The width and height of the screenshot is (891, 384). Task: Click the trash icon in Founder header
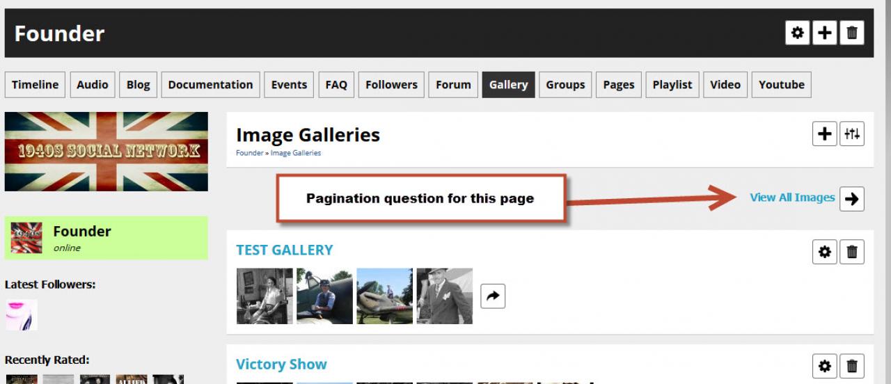[852, 33]
